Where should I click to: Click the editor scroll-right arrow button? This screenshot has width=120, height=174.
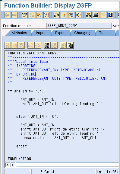[13, 165]
